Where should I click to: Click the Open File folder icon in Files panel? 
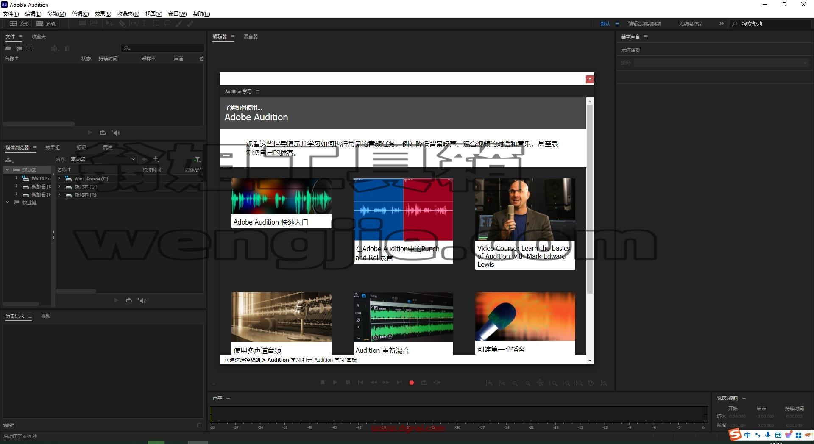[x=8, y=48]
